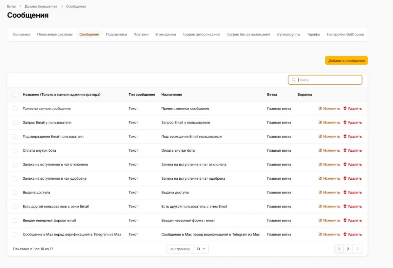Click trash icon in Есть другой пользователь row
This screenshot has width=393, height=268.
coord(345,206)
